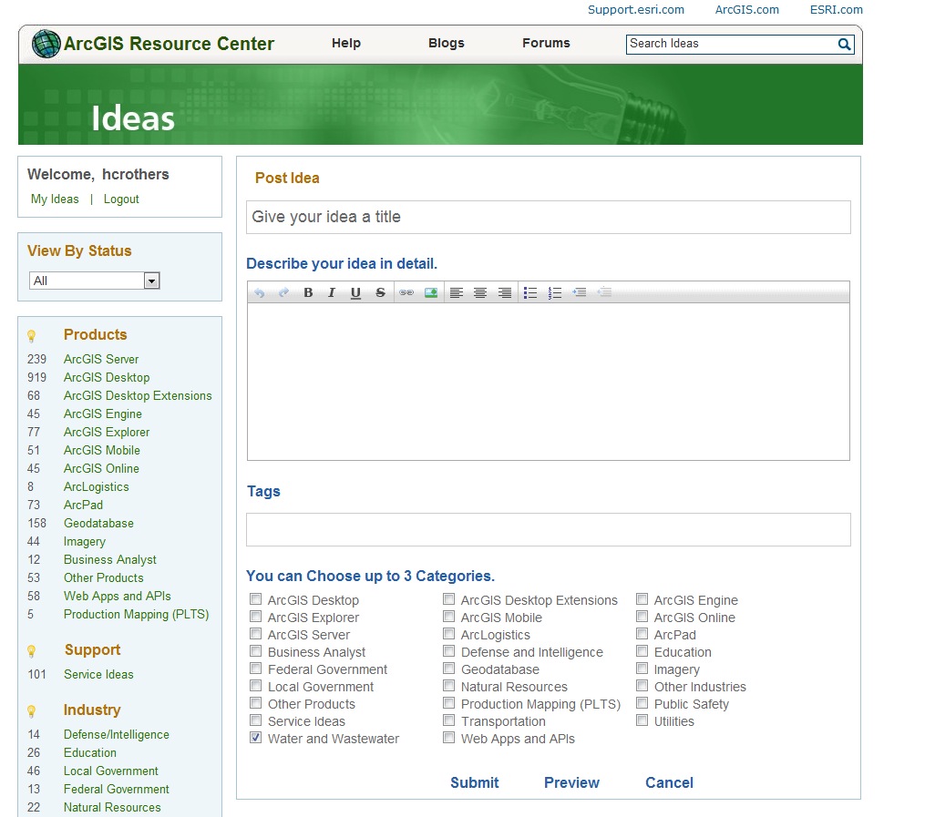Check the ArcGIS Explorer category checkbox
Image resolution: width=925 pixels, height=817 pixels.
click(x=255, y=617)
